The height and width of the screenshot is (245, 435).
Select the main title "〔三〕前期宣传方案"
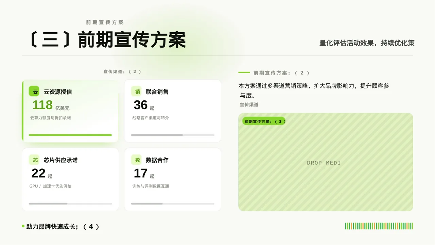click(107, 40)
